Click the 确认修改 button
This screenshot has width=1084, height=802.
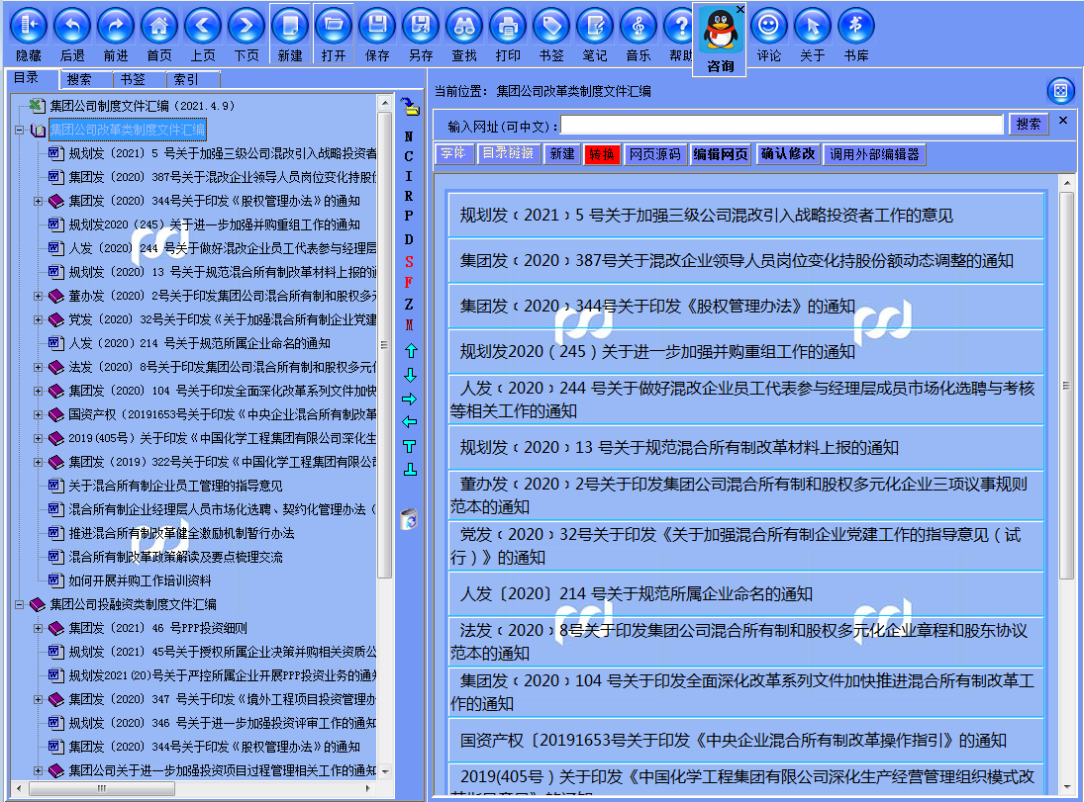tap(787, 154)
